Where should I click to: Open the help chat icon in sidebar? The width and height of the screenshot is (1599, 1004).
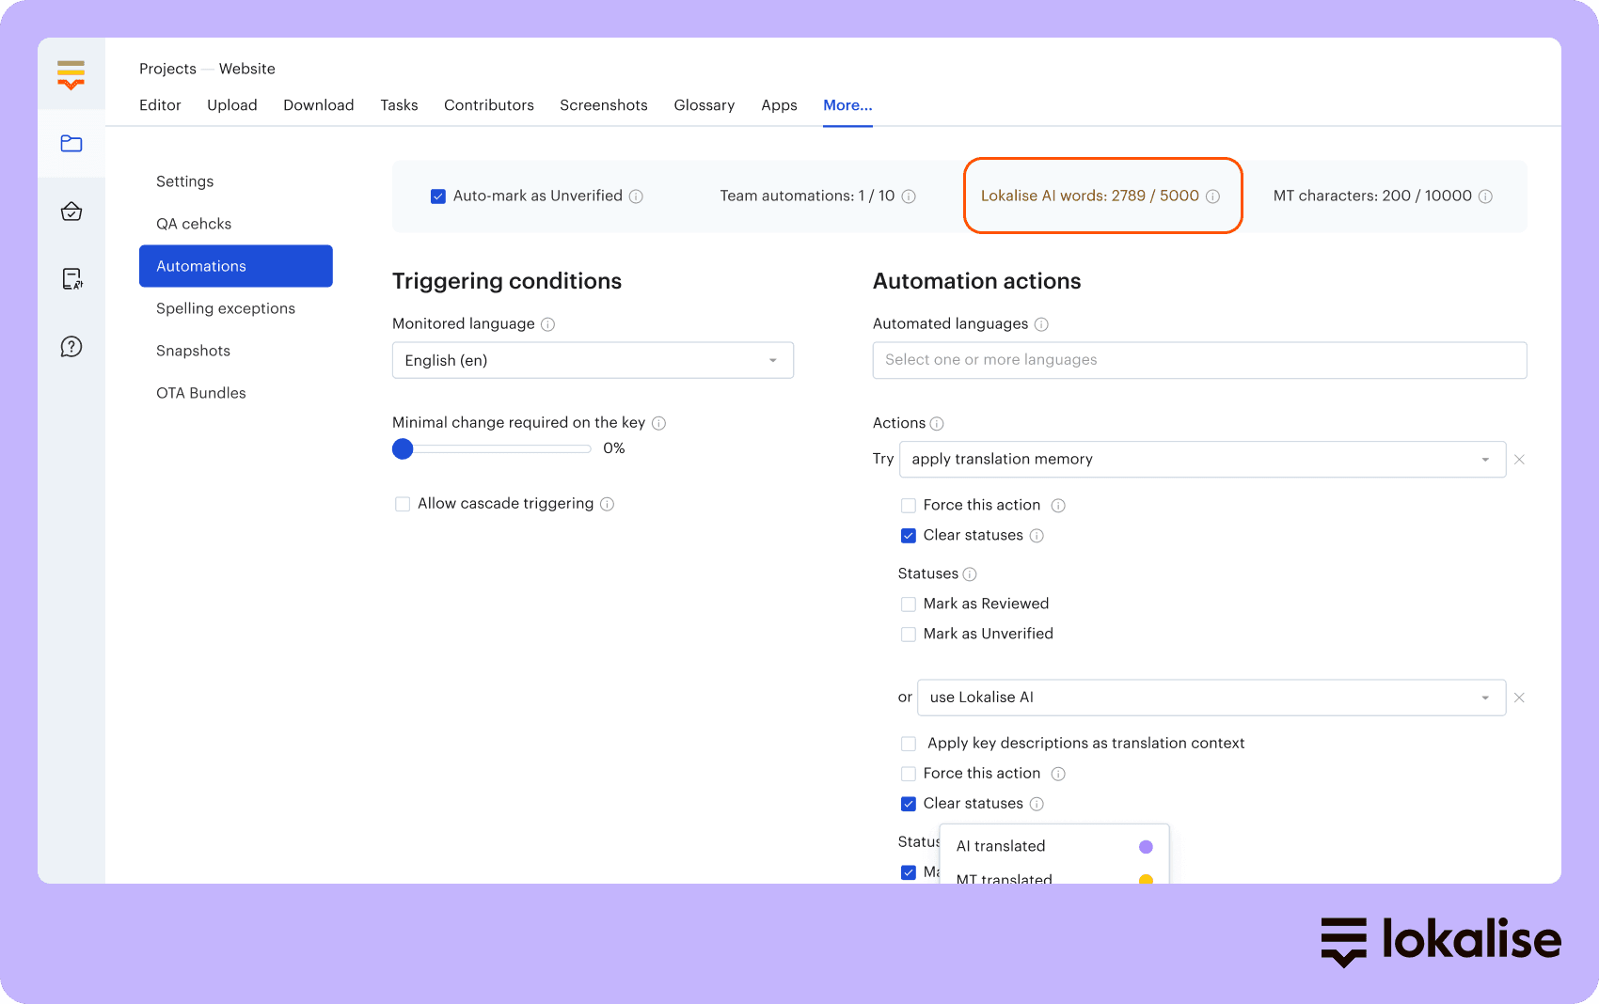(x=71, y=347)
